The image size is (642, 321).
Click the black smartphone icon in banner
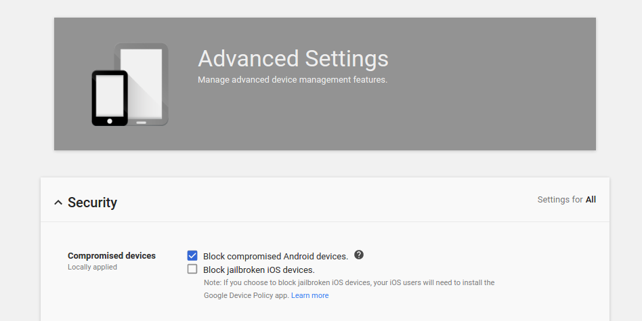pos(109,98)
